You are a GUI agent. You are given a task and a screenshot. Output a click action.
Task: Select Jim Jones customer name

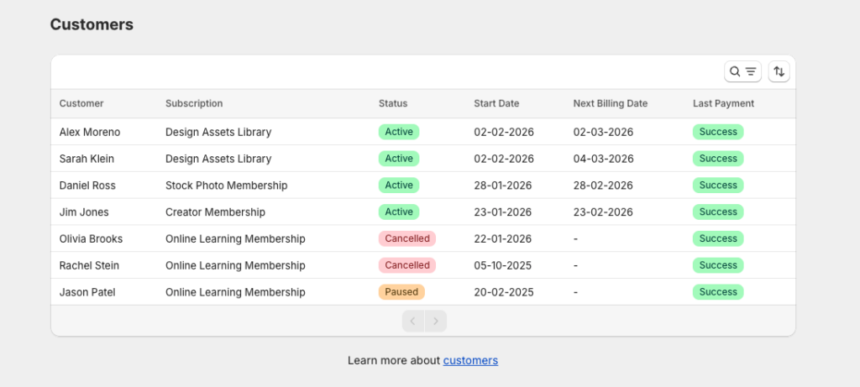click(x=84, y=212)
